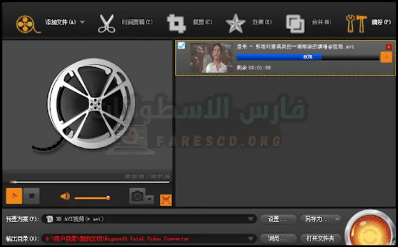This screenshot has height=247, width=398.
Task: Click the .avi file name text
Action: click(x=295, y=47)
